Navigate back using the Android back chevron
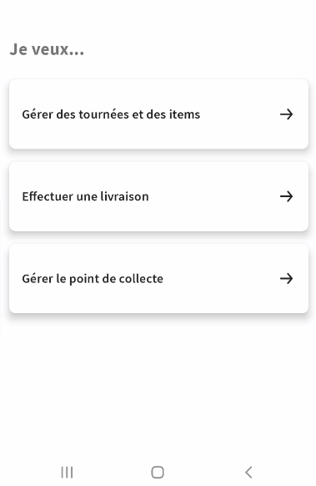Screen dimensions: 316x486 (x=248, y=473)
